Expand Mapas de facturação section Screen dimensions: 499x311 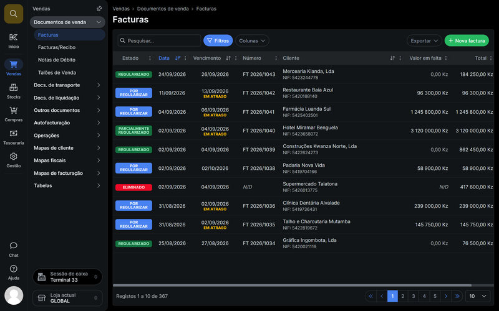point(67,173)
